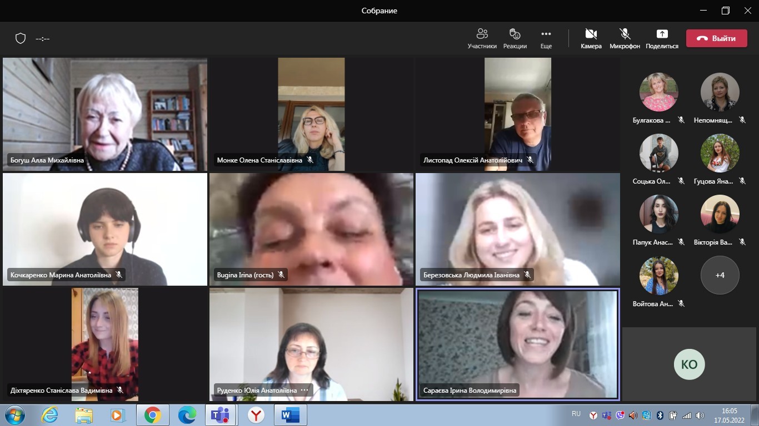Toggle the Камера camera off or on

pos(591,39)
